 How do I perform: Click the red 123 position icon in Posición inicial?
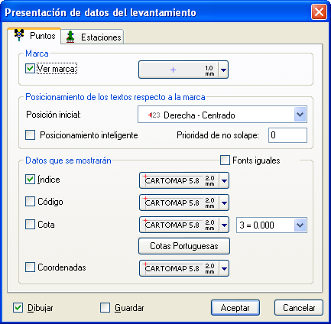pos(154,115)
